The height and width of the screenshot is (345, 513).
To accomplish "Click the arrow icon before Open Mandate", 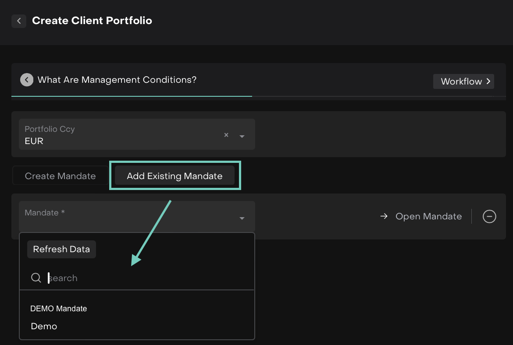I will (384, 216).
